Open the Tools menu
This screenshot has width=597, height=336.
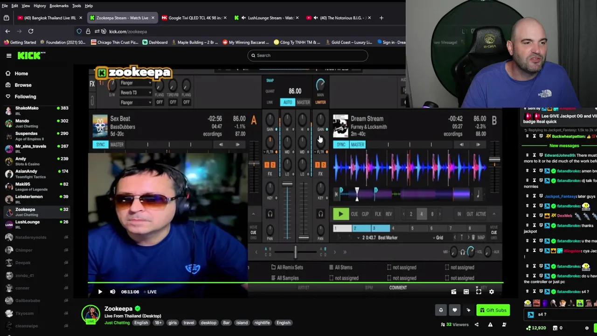point(76,6)
